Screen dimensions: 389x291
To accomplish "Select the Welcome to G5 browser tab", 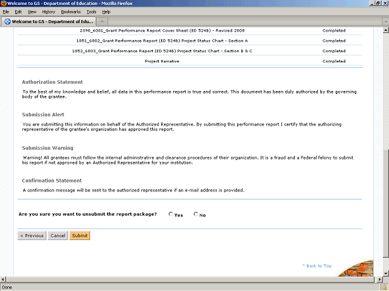I will point(49,22).
